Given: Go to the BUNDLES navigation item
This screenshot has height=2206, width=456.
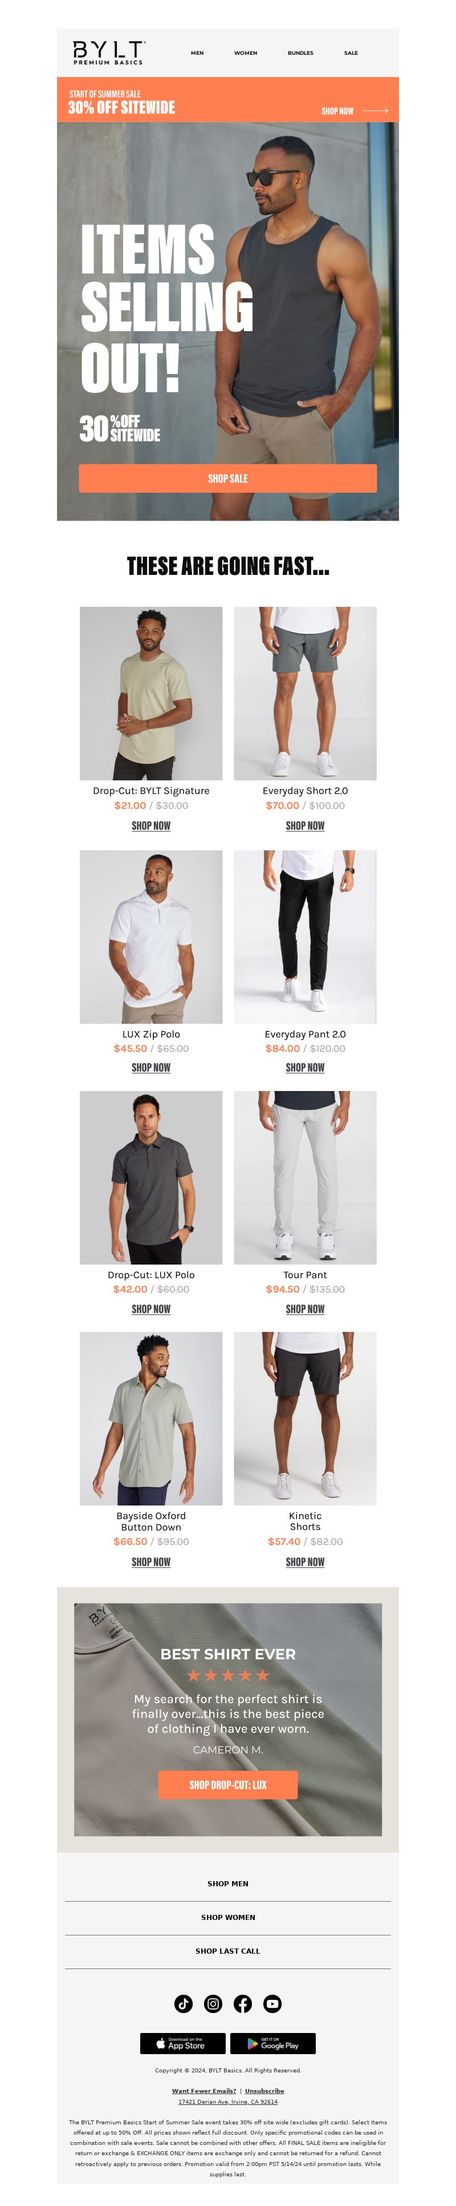Looking at the screenshot, I should 300,53.
